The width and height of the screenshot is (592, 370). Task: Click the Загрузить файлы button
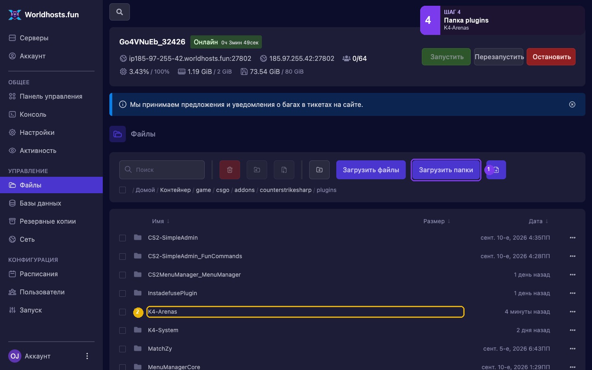tap(371, 170)
